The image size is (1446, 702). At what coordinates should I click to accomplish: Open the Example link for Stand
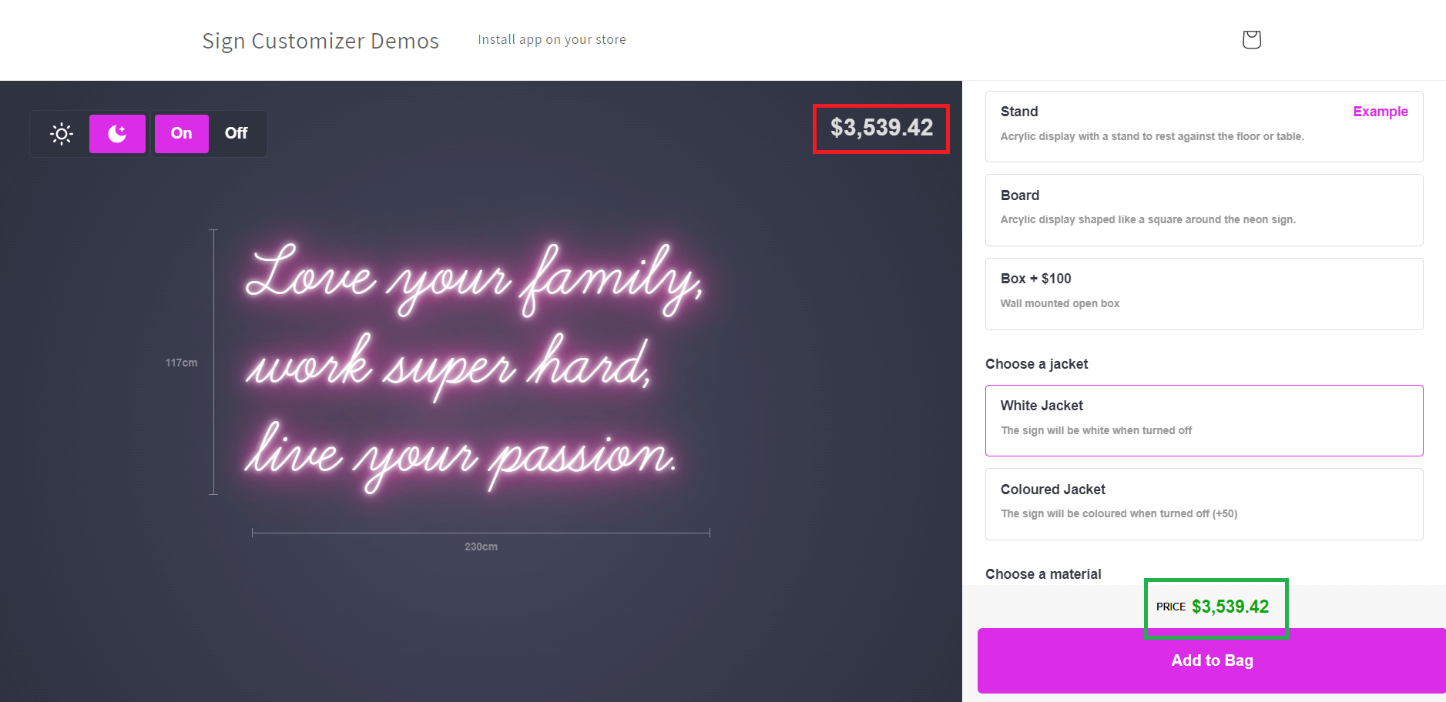(x=1380, y=112)
